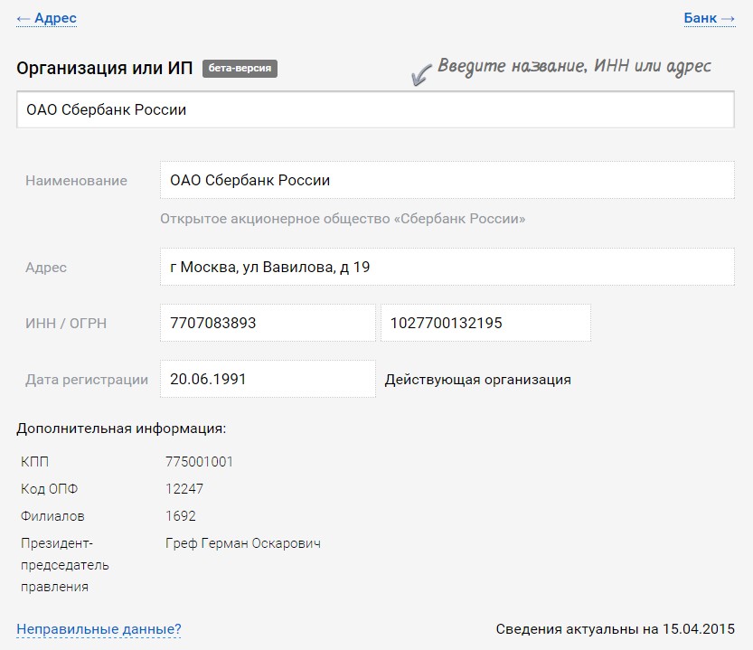Select the ИНН field 7707083893
This screenshot has width=753, height=650.
(x=268, y=323)
